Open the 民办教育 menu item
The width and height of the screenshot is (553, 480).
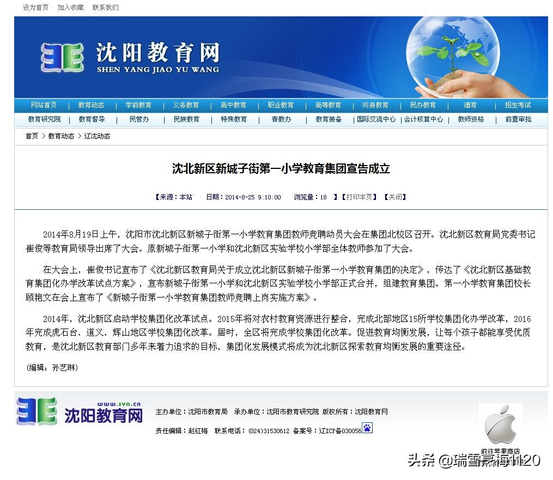pyautogui.click(x=423, y=105)
